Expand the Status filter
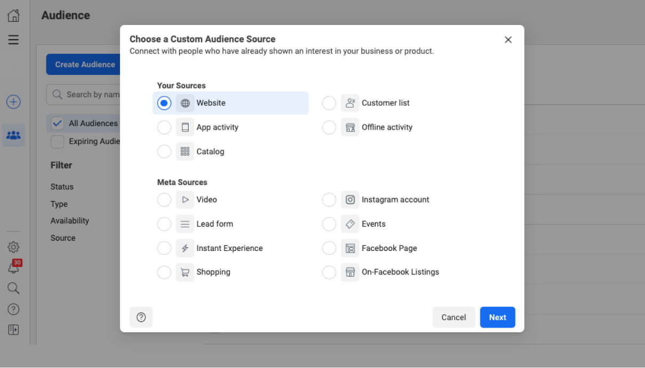Viewport: 645px width, 368px height. [x=62, y=187]
